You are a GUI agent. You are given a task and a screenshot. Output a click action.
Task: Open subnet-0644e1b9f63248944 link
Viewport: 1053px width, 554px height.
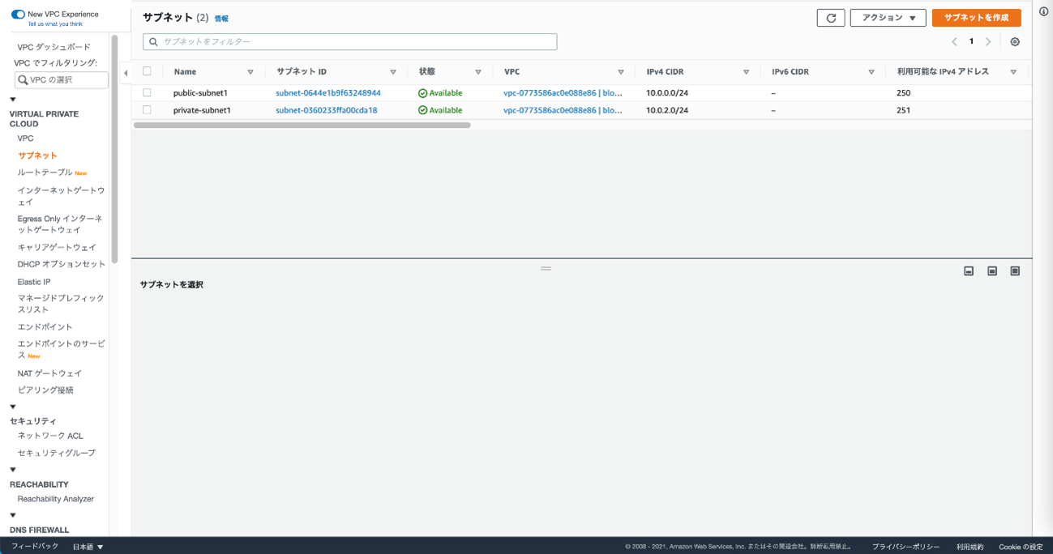[x=328, y=93]
